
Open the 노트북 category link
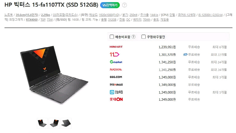[9, 15]
